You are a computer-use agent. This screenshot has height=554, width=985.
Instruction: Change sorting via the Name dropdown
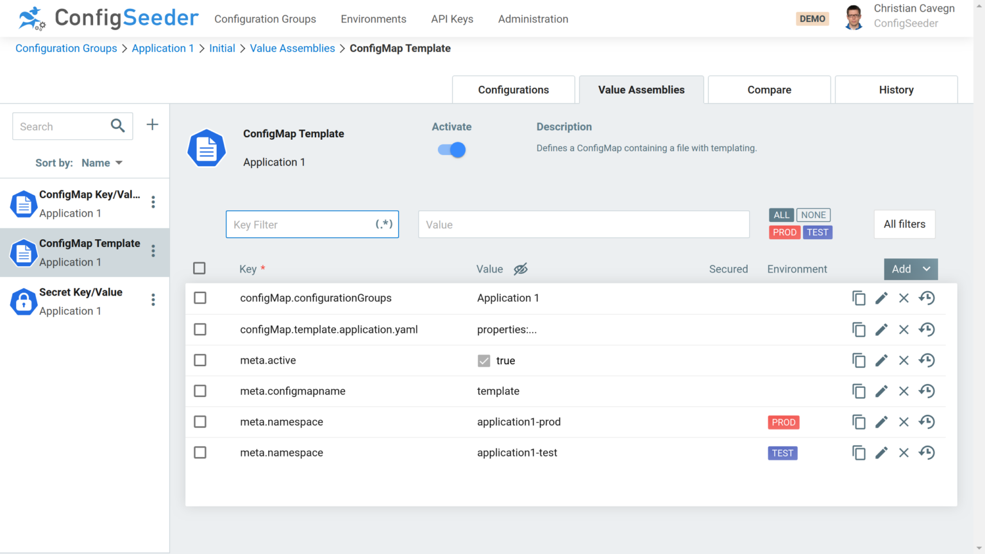[101, 162]
